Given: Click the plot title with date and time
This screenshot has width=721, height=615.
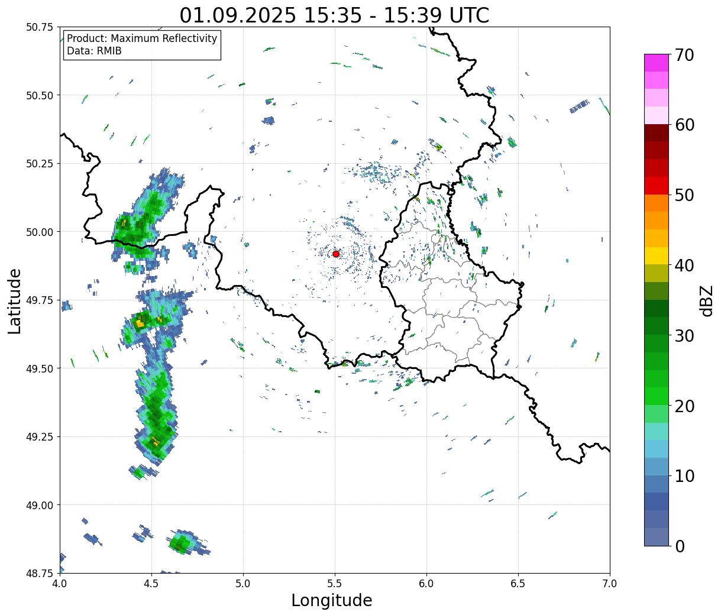Looking at the screenshot, I should tap(334, 15).
